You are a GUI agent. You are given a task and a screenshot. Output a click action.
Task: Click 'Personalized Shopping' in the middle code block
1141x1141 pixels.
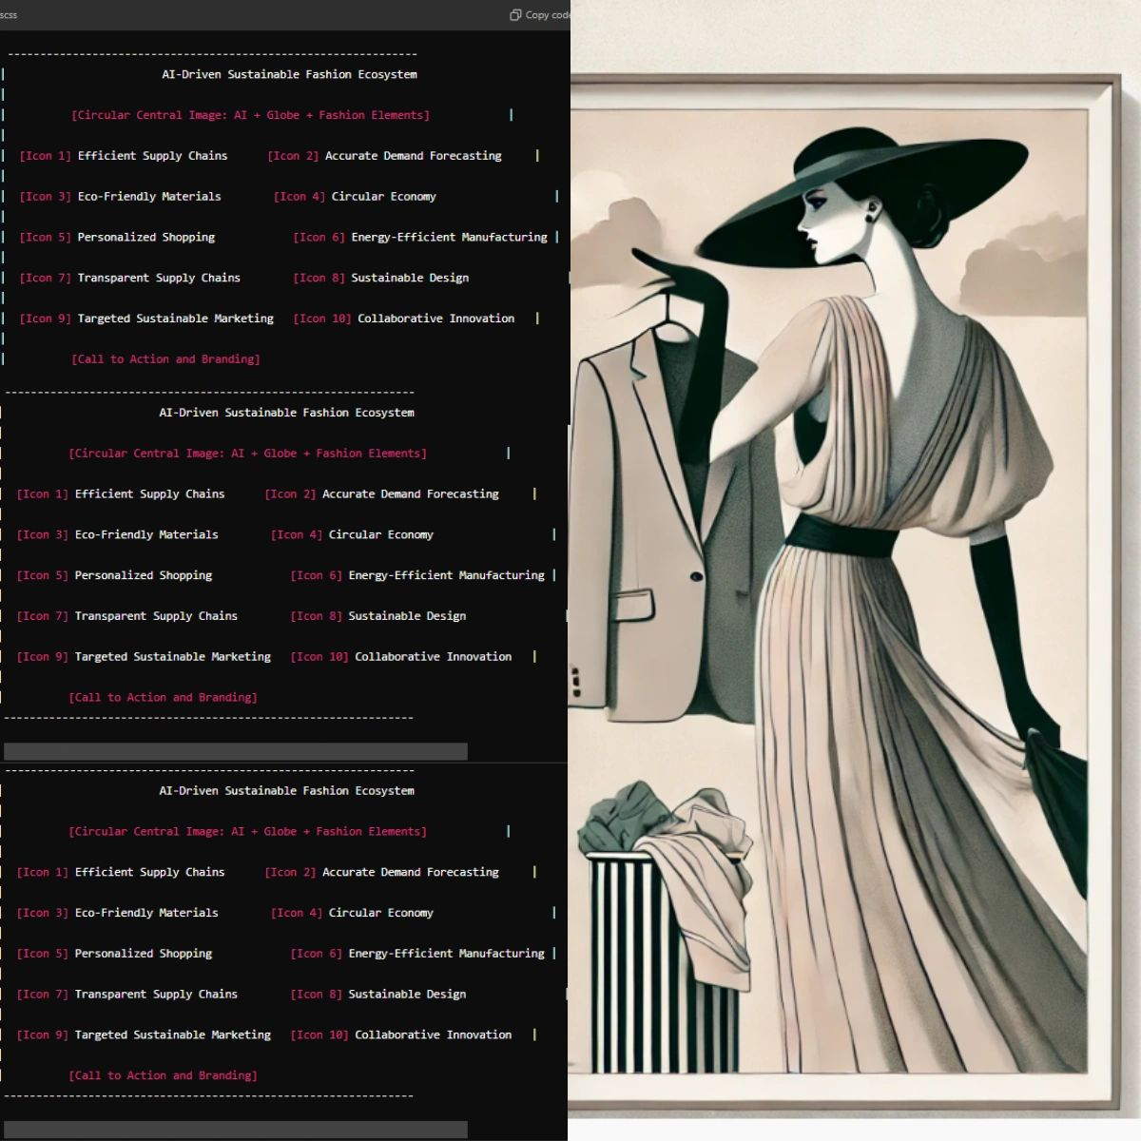[x=144, y=575]
